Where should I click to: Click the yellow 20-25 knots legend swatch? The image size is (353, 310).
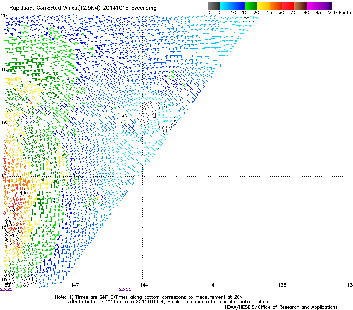[x=263, y=6]
